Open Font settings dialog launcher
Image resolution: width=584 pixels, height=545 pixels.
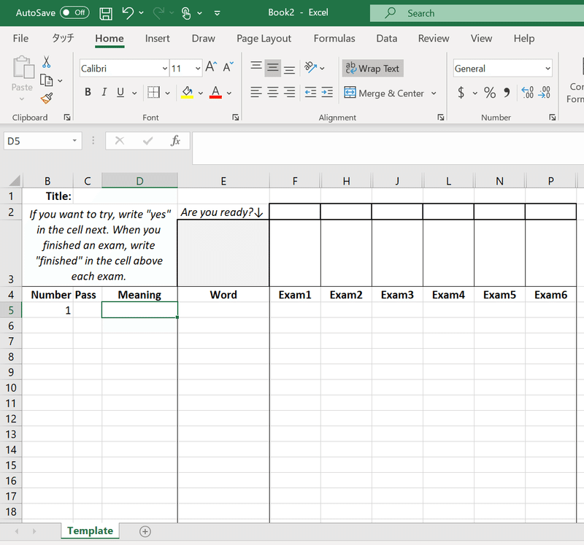pyautogui.click(x=235, y=117)
